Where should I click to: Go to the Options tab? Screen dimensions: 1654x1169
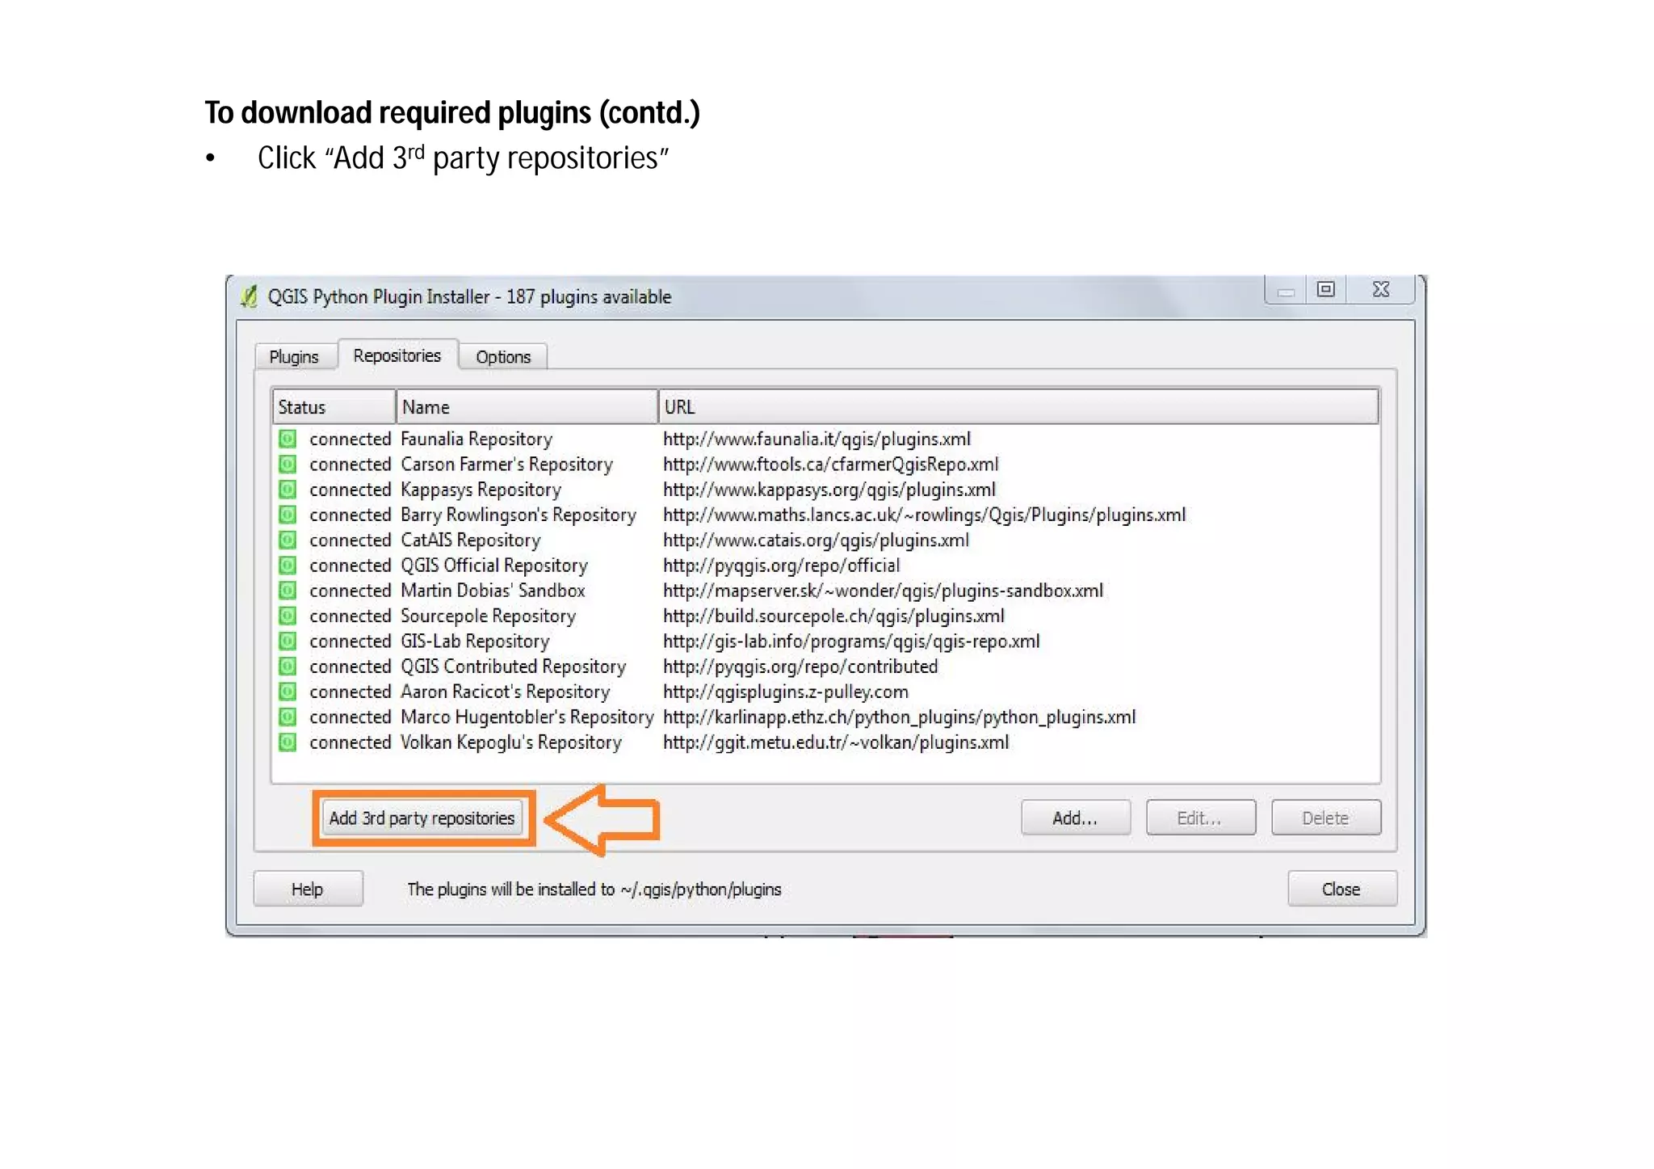point(503,357)
